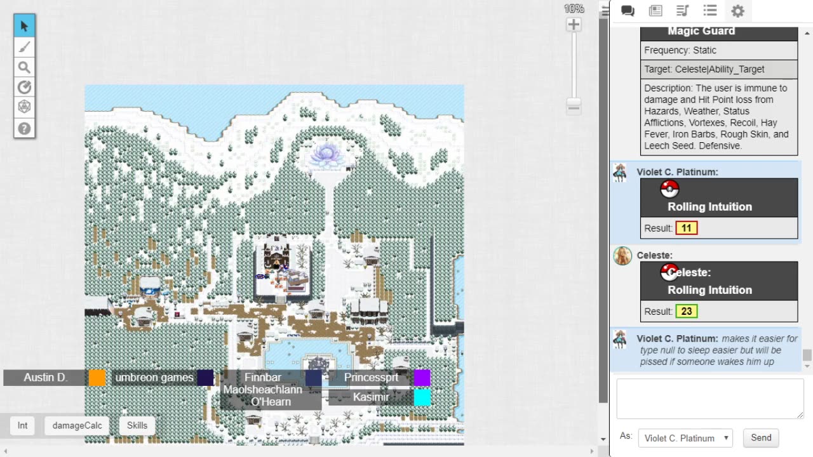Select the Princessprt player name

coord(371,378)
